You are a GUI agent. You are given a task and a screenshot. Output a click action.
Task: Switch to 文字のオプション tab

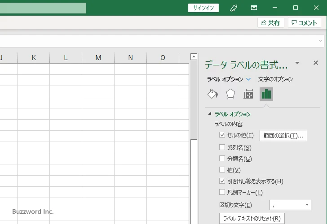275,79
